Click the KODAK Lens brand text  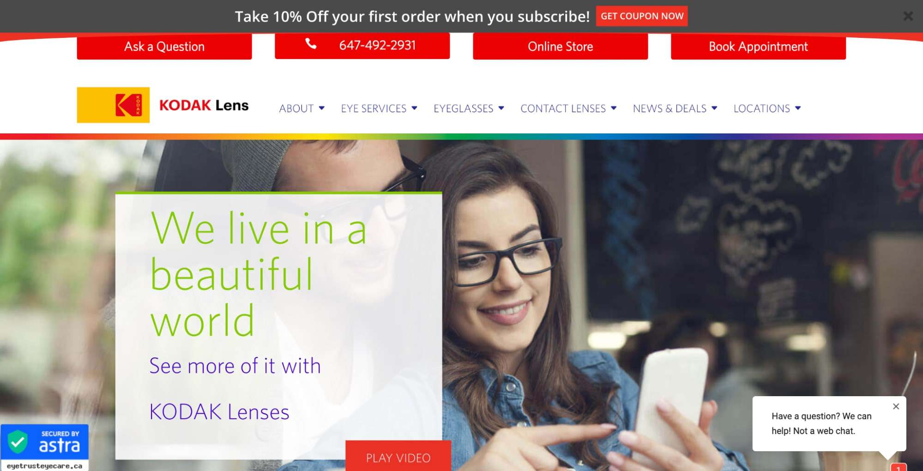[x=204, y=105]
